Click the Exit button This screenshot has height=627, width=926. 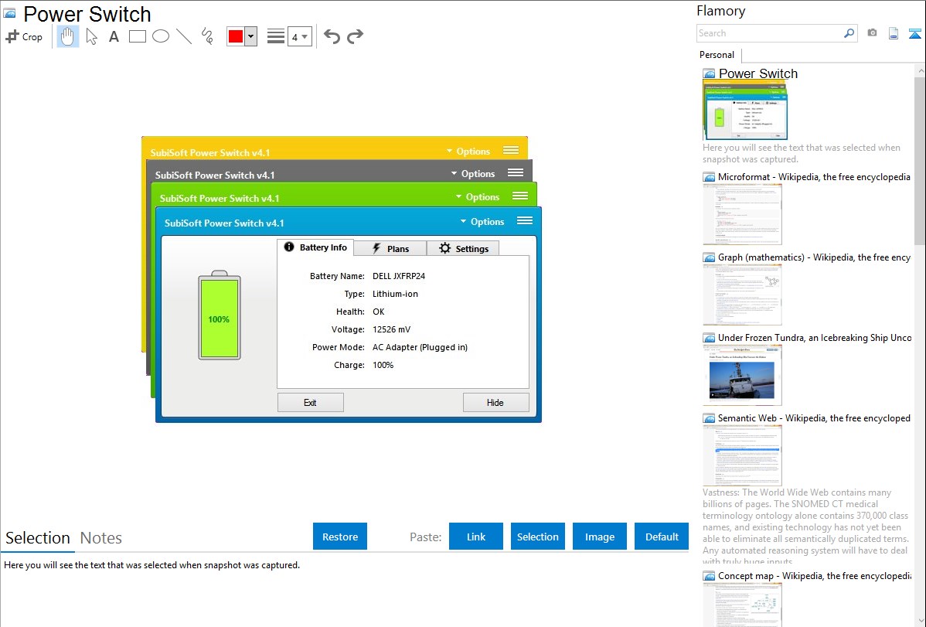coord(311,403)
